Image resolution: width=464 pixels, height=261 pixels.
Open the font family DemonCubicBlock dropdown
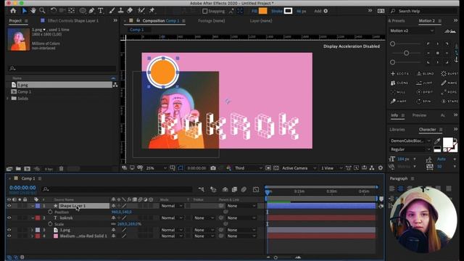pyautogui.click(x=410, y=141)
